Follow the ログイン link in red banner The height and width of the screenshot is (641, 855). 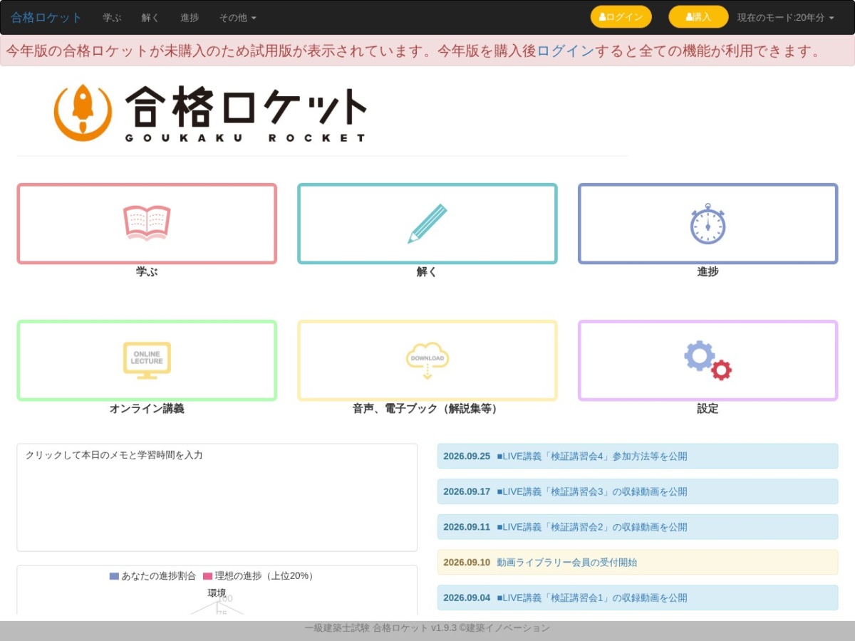pos(565,51)
